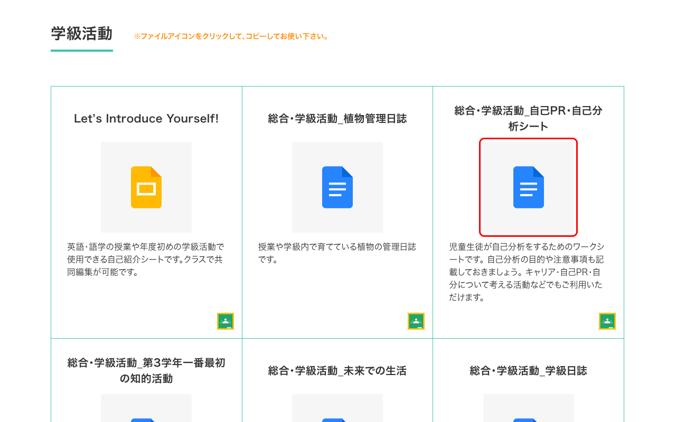Viewport: 676px width, 422px height.
Task: Open the 植物管理日誌 Docs file icon
Action: coord(337,187)
